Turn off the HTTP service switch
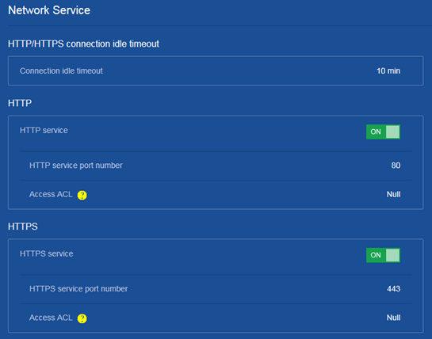 [x=383, y=131]
